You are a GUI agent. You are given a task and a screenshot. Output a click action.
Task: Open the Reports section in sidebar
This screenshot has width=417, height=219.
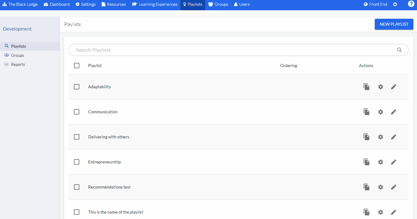point(18,64)
